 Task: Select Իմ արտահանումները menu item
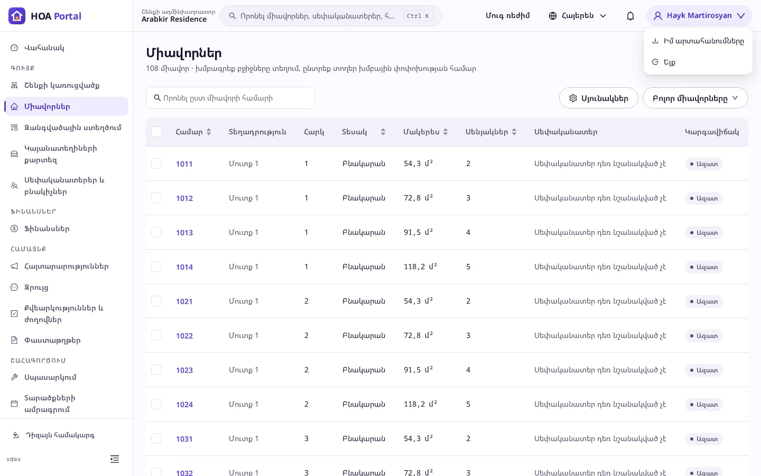698,41
